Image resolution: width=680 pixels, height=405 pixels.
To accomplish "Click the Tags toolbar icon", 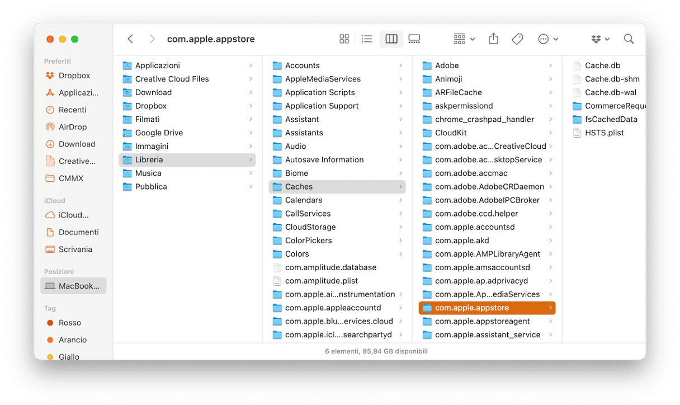I will [518, 39].
